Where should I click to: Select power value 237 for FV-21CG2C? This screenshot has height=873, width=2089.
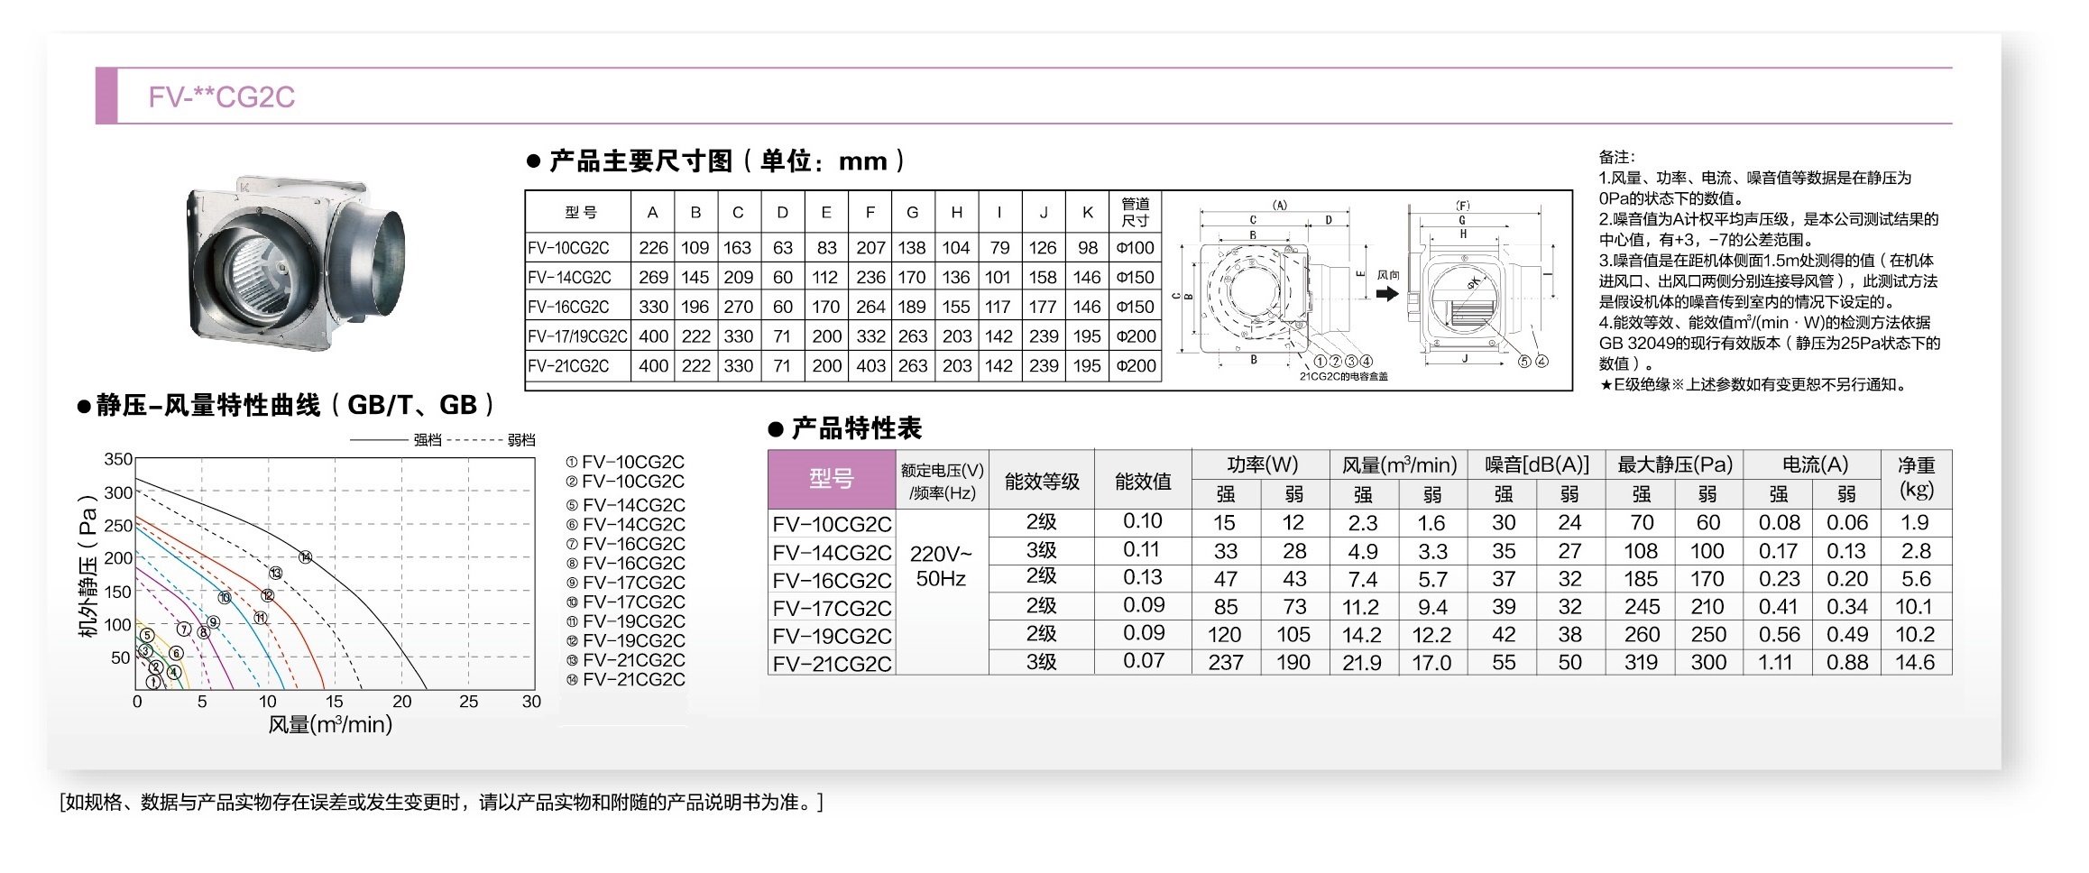[x=1226, y=662]
